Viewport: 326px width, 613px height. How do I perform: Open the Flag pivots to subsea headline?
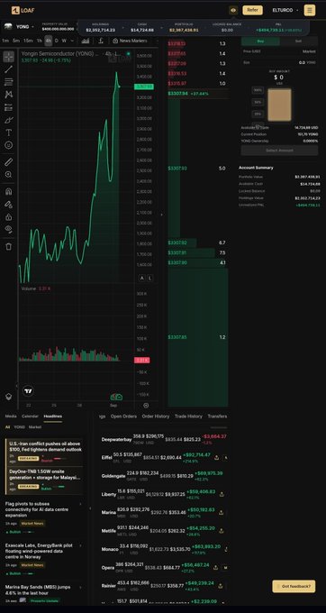click(37, 509)
